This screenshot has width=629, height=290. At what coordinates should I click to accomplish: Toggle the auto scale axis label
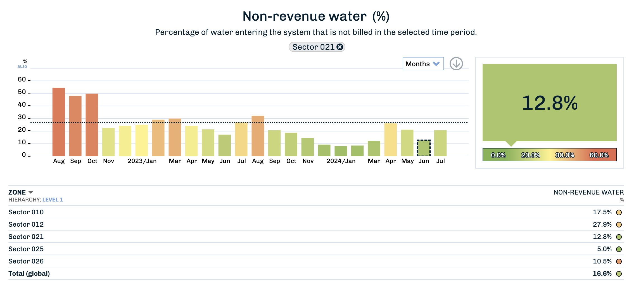pyautogui.click(x=22, y=66)
